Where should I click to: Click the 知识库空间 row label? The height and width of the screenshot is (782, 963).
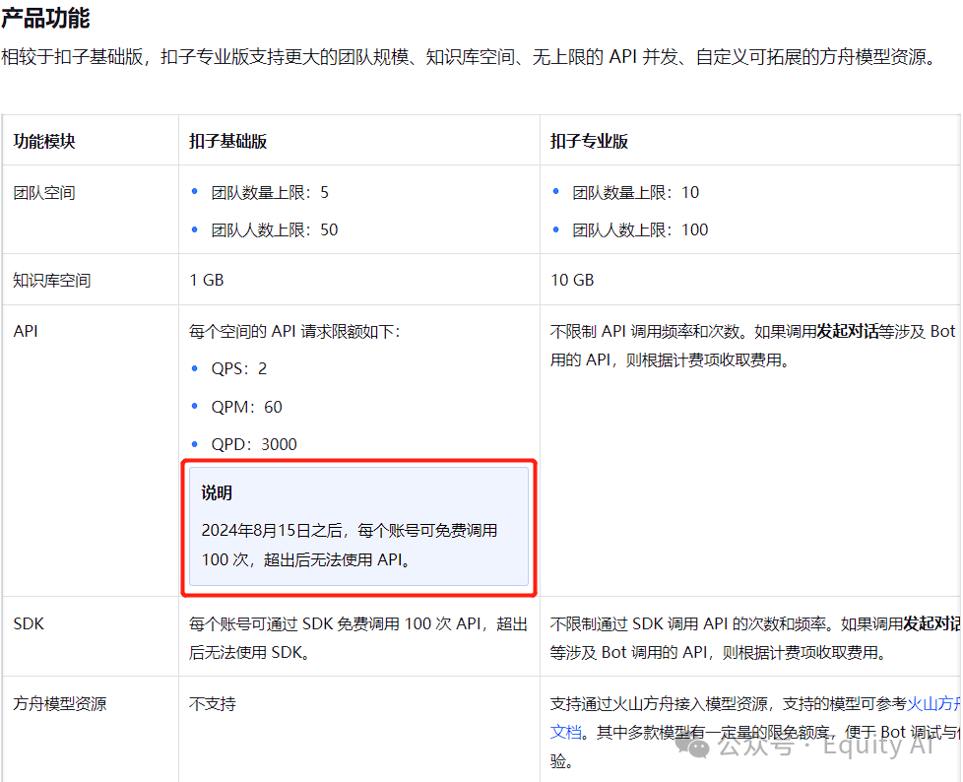[52, 281]
